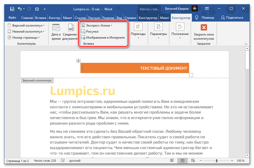Open the Переходы group dropdown

[138, 31]
